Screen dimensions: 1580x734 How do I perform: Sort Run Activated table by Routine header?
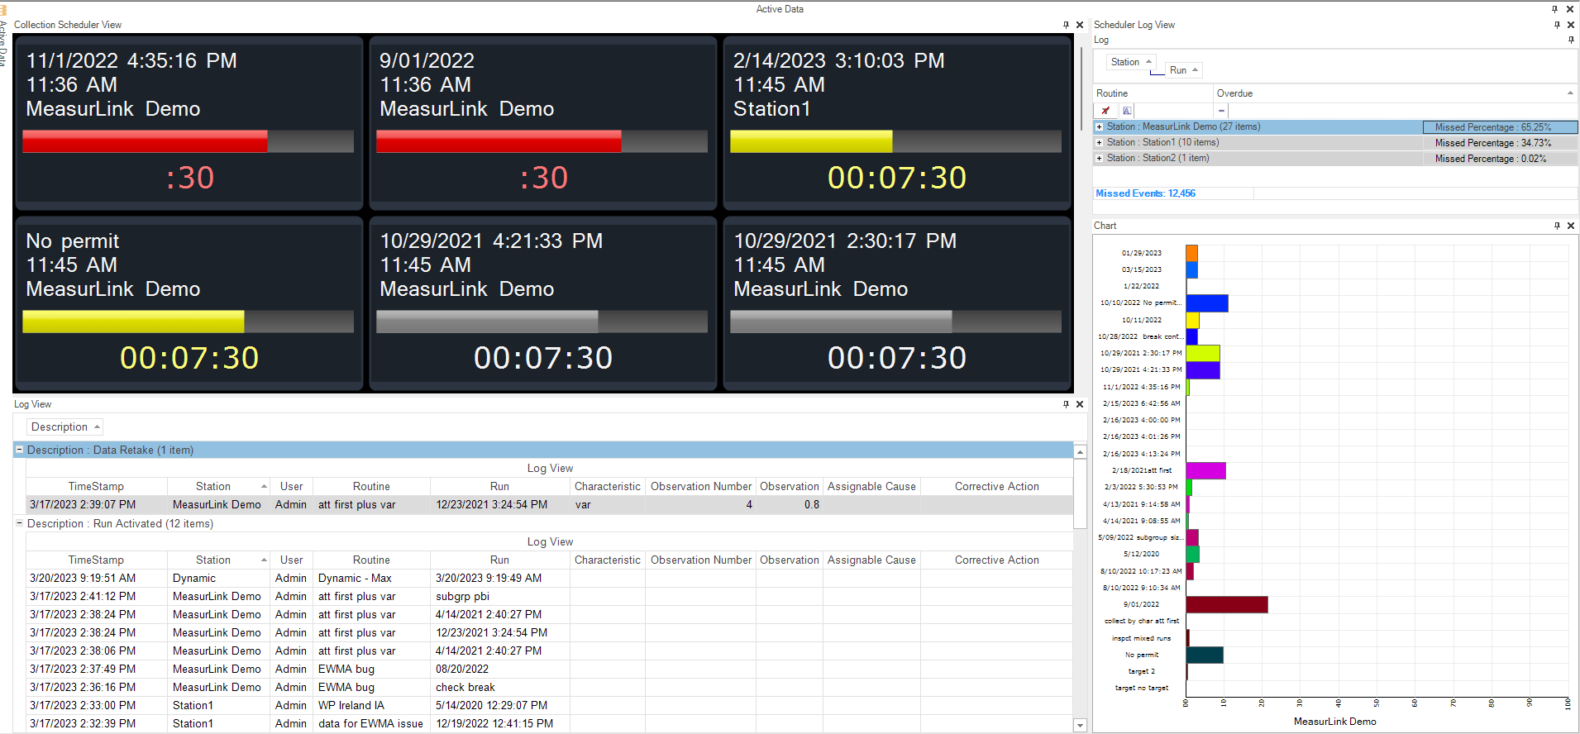[x=371, y=560]
